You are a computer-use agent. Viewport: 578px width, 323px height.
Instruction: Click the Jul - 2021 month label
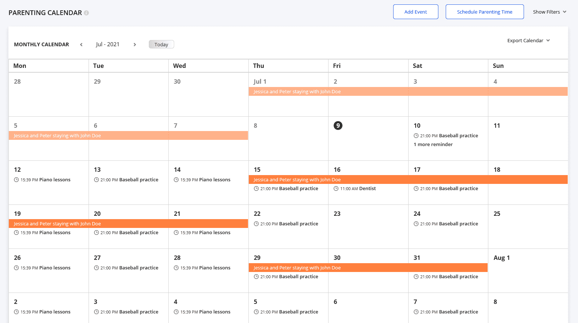click(x=108, y=44)
